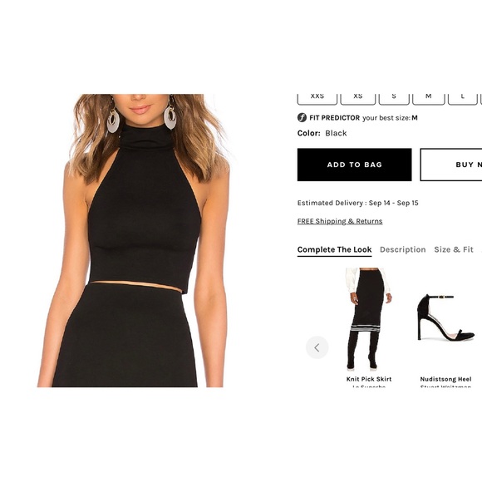Choose size M option
This screenshot has height=482, width=482.
(429, 99)
